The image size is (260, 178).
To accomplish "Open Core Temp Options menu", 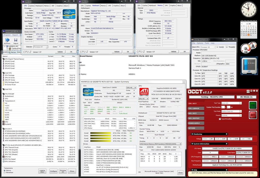I will tap(200, 43).
